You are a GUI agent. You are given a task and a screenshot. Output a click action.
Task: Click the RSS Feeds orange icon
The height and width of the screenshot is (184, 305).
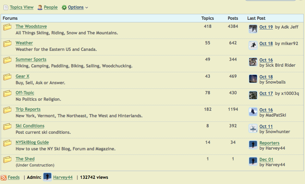(4, 178)
